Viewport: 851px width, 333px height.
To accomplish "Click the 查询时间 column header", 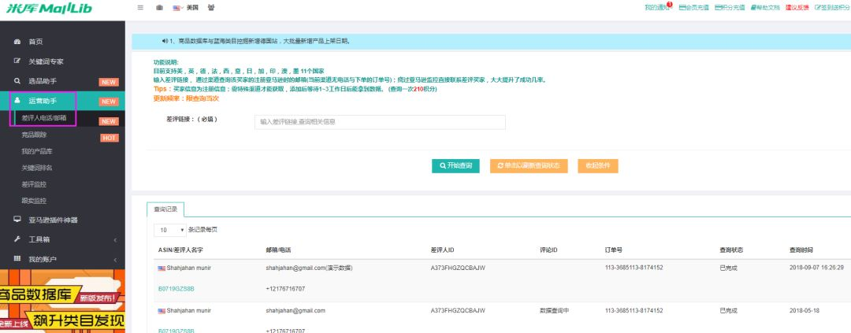I will tap(801, 250).
